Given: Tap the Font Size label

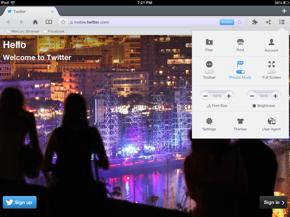Looking at the screenshot, I should pyautogui.click(x=220, y=106).
